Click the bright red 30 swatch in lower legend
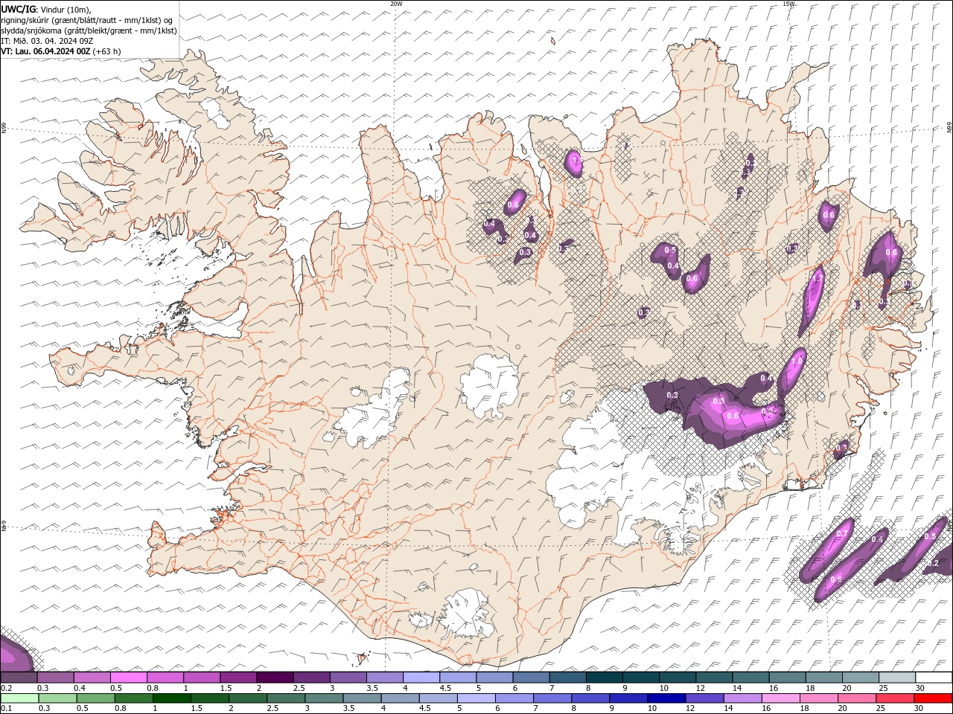The width and height of the screenshot is (953, 714). click(x=934, y=698)
